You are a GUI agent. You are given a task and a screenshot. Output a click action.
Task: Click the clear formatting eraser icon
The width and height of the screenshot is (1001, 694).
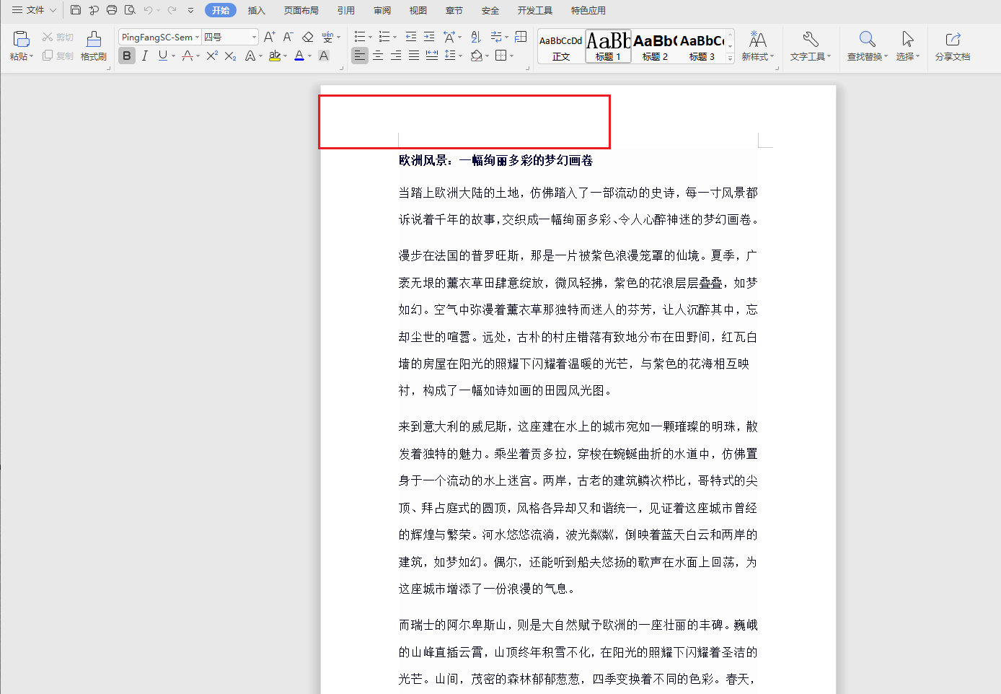pos(308,37)
